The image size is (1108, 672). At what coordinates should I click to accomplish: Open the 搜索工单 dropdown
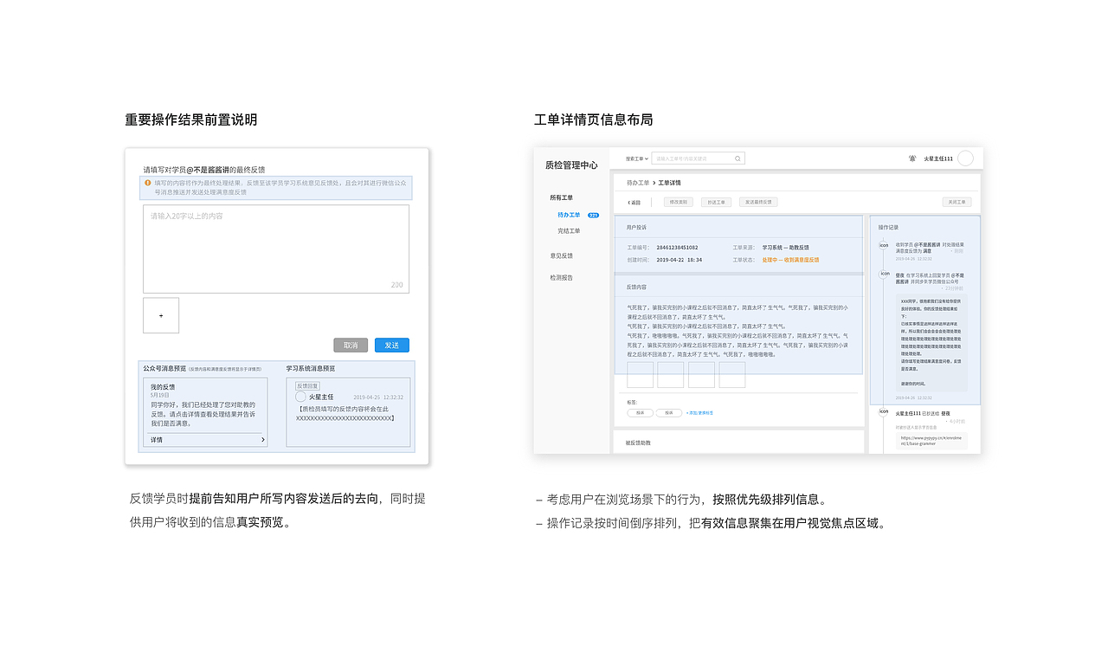635,158
